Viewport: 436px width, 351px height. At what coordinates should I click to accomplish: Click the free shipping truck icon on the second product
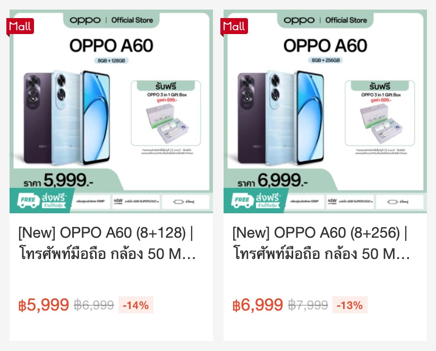pos(242,201)
